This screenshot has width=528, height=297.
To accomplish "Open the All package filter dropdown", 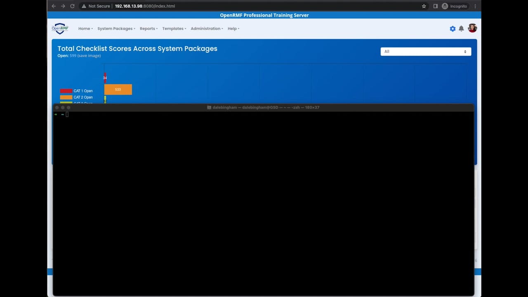I will (426, 51).
